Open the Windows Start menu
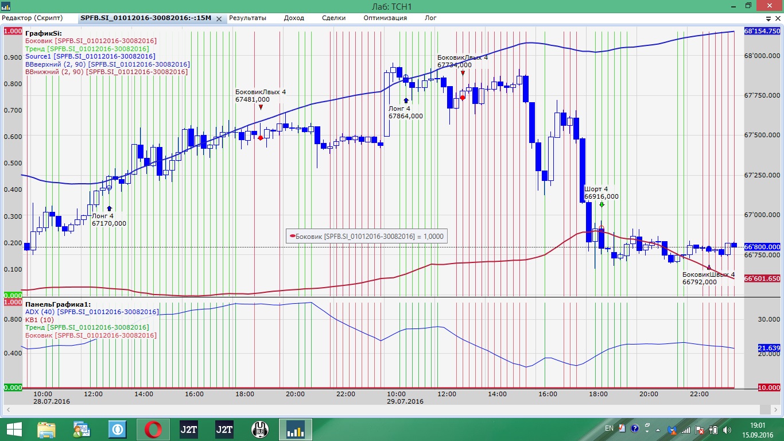Image resolution: width=784 pixels, height=441 pixels. [13, 429]
